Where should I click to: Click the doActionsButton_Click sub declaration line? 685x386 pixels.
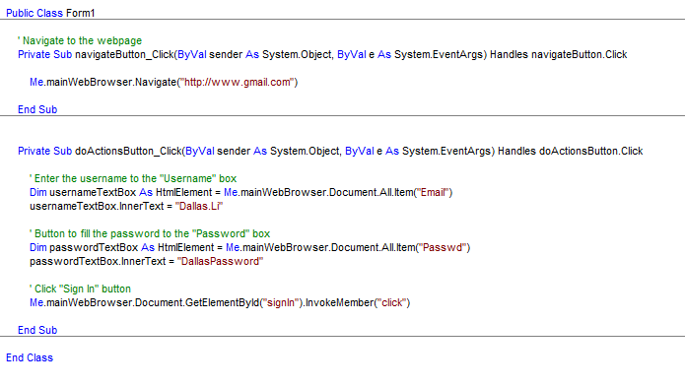330,151
